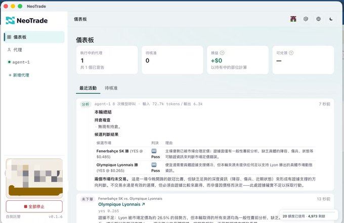Screen dimensions: 344x223
Task: Click the 分析 badge on agent-1 entry
Action: click(x=85, y=104)
